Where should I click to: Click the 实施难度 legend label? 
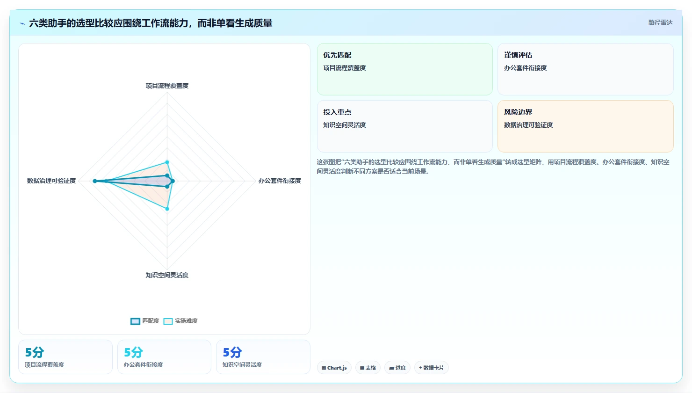186,321
